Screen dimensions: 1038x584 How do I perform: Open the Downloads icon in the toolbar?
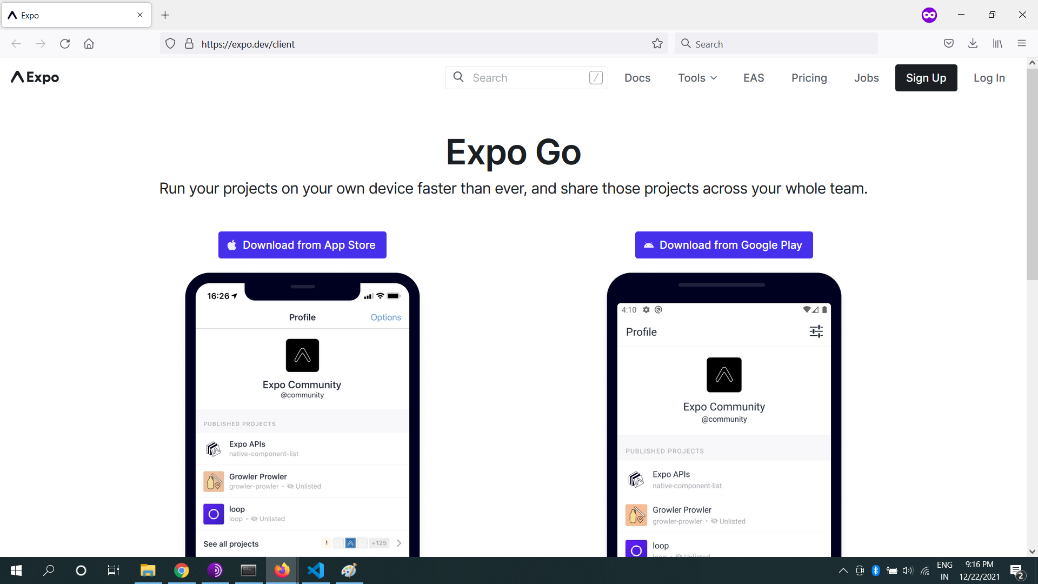tap(973, 44)
